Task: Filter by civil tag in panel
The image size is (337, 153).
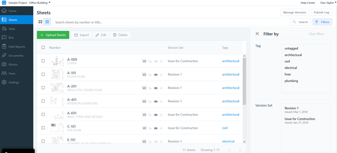Action: [x=287, y=61]
